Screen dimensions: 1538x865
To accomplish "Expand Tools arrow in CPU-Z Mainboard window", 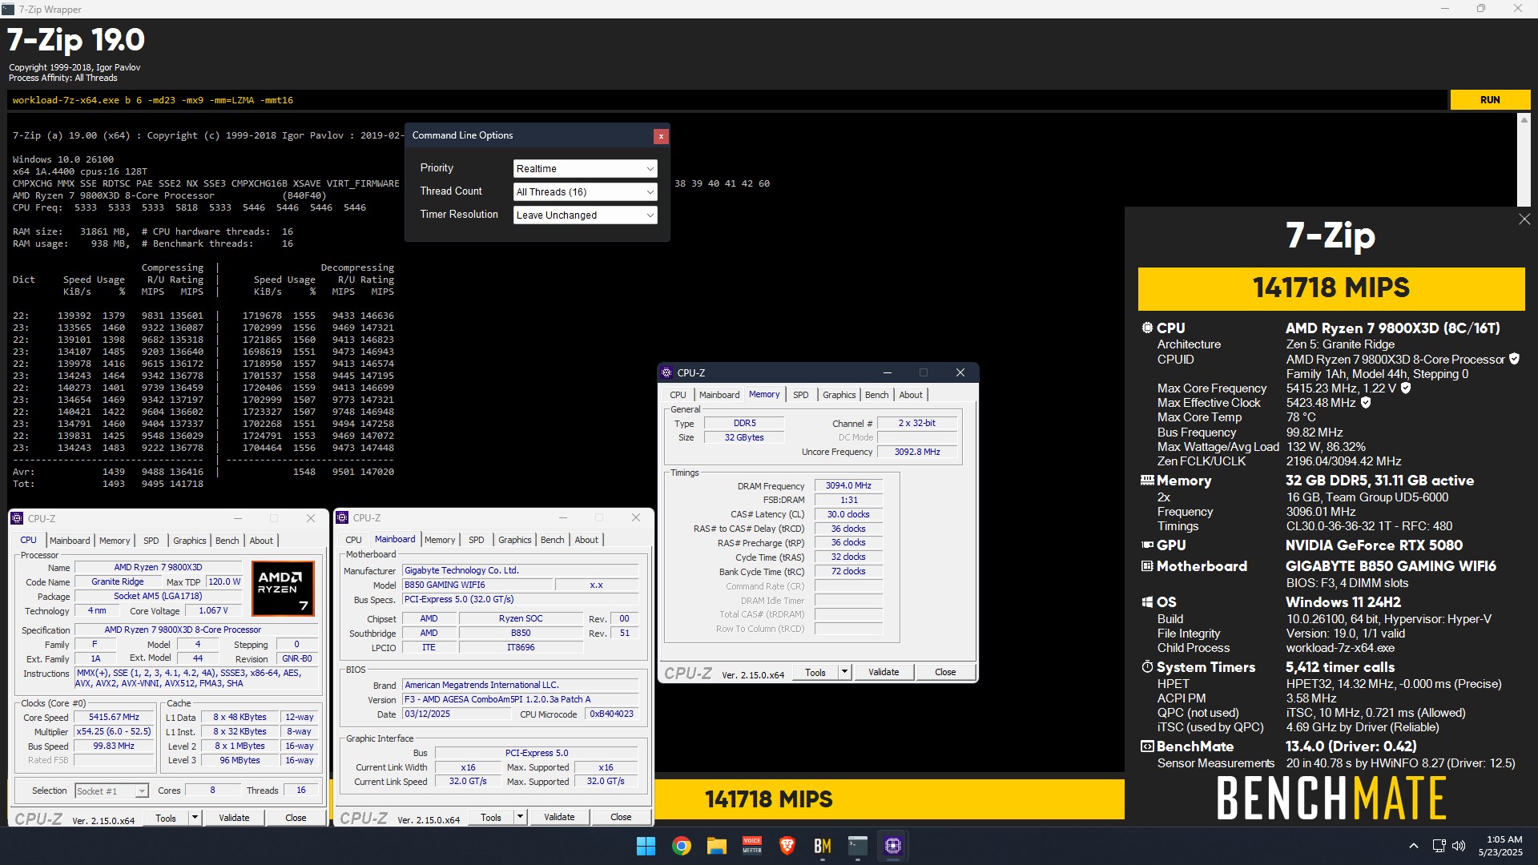I will (520, 818).
